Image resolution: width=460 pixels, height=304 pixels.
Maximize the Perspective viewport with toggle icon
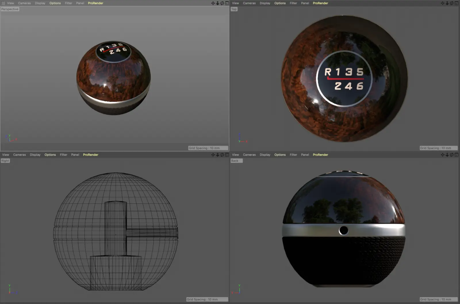tap(227, 3)
